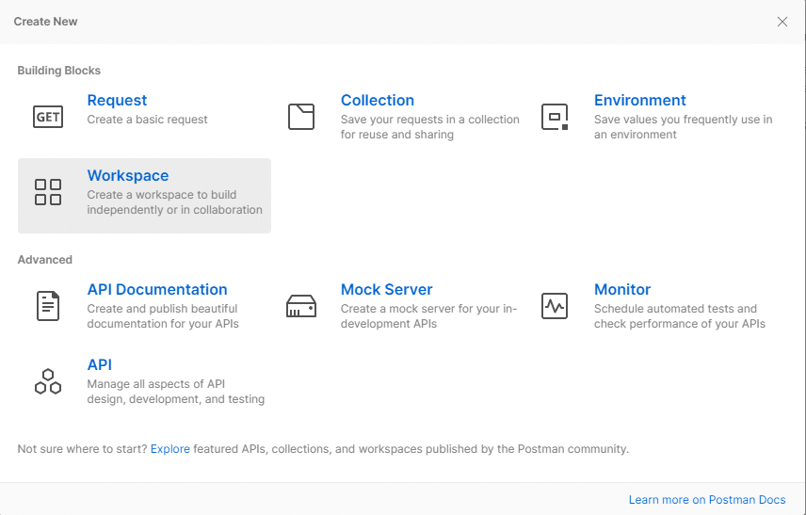The image size is (806, 515).
Task: Click the Monitor pulse icon
Action: point(555,306)
